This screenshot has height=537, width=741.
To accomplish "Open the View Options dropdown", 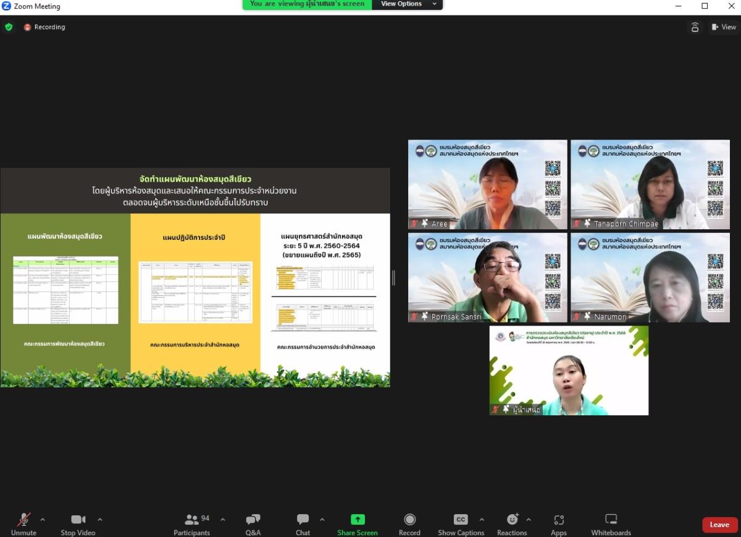I will pos(408,4).
